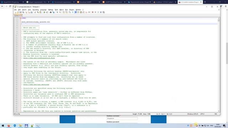Click the browser reload button
This screenshot has width=228, height=128.
pyautogui.click(x=10, y=6)
